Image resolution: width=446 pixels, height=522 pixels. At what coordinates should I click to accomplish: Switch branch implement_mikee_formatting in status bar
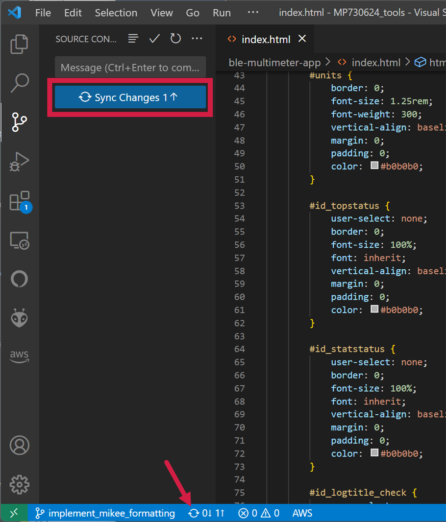(x=105, y=513)
